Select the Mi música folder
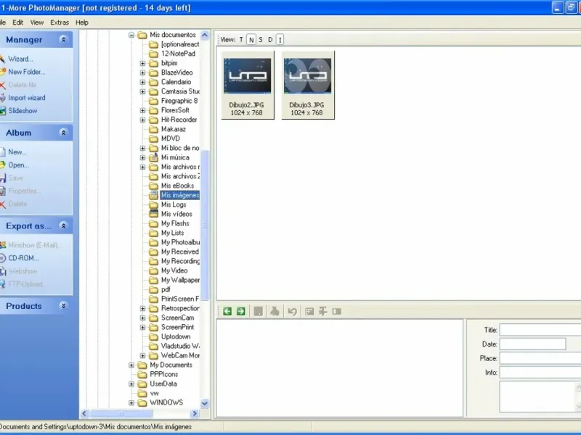581x435 pixels. click(175, 157)
